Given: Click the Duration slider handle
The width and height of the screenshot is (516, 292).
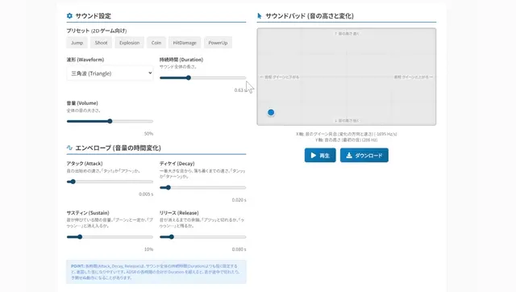Looking at the screenshot, I should tap(188, 77).
